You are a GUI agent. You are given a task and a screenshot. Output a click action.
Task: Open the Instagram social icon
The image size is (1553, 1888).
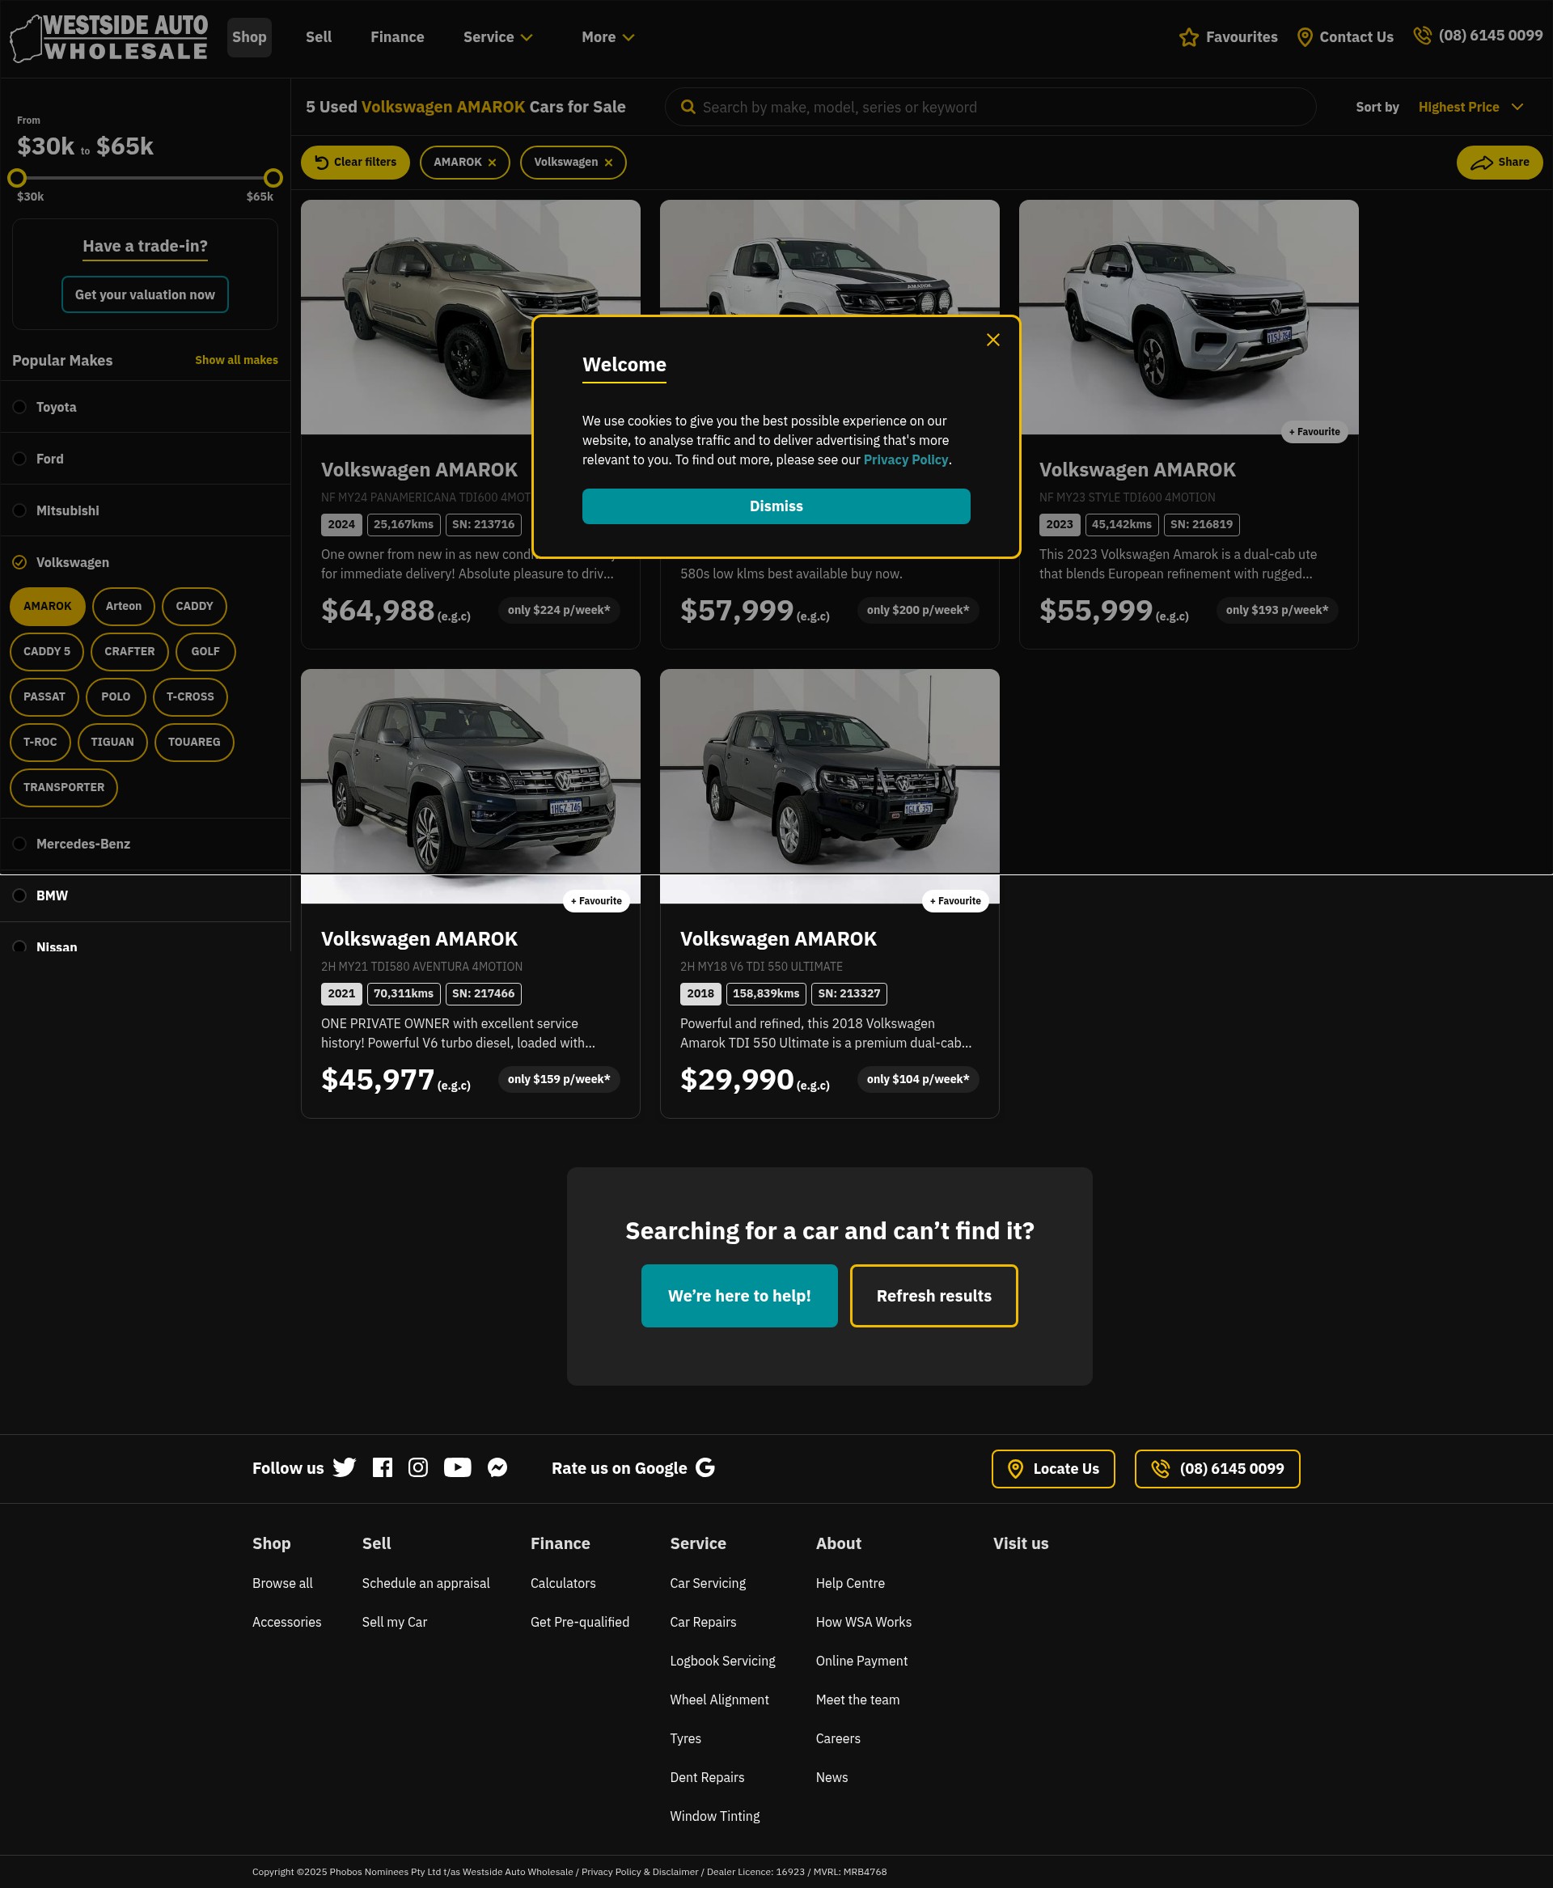(417, 1467)
